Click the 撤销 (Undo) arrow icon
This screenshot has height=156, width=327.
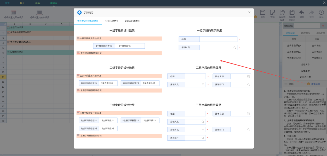[x=302, y=13]
